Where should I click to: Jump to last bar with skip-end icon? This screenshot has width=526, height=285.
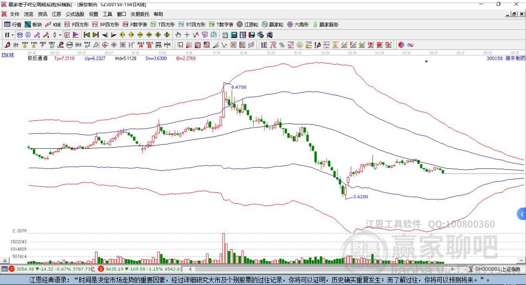[96, 35]
